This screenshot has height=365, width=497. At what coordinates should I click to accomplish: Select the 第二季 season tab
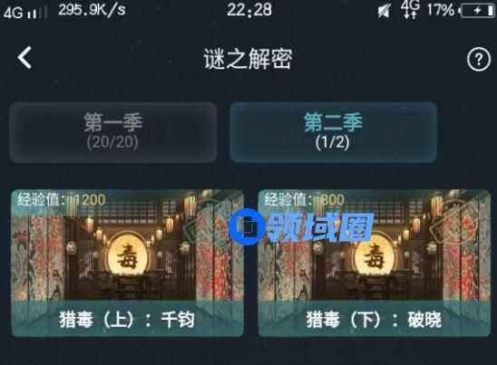[333, 132]
